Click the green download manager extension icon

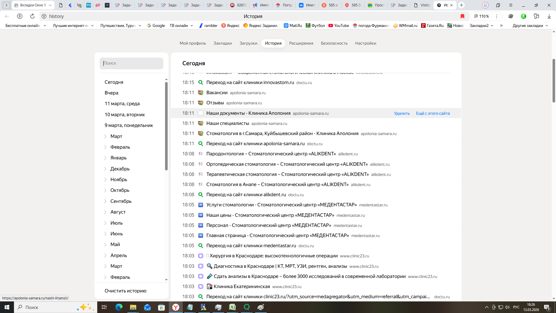pos(524,16)
